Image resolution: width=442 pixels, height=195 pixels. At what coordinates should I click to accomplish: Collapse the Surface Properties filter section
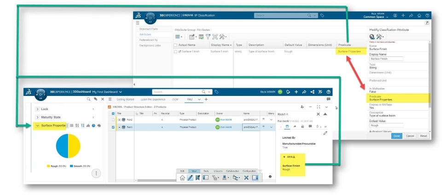point(37,126)
